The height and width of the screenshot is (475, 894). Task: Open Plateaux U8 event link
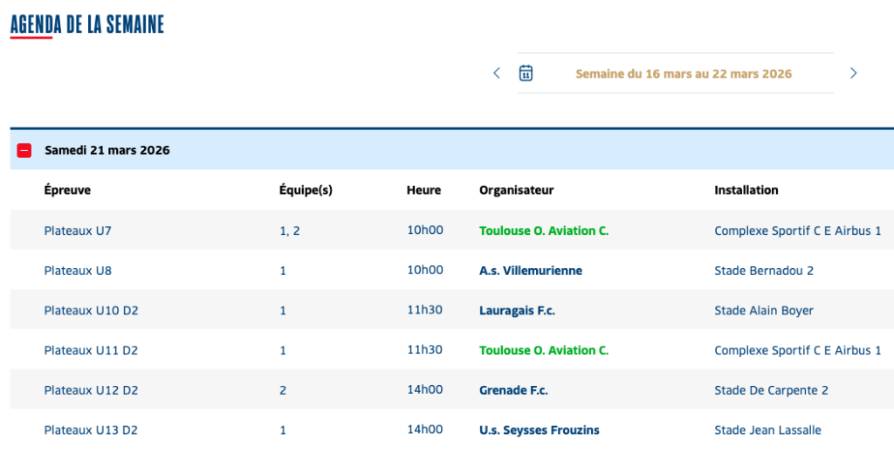coord(78,271)
